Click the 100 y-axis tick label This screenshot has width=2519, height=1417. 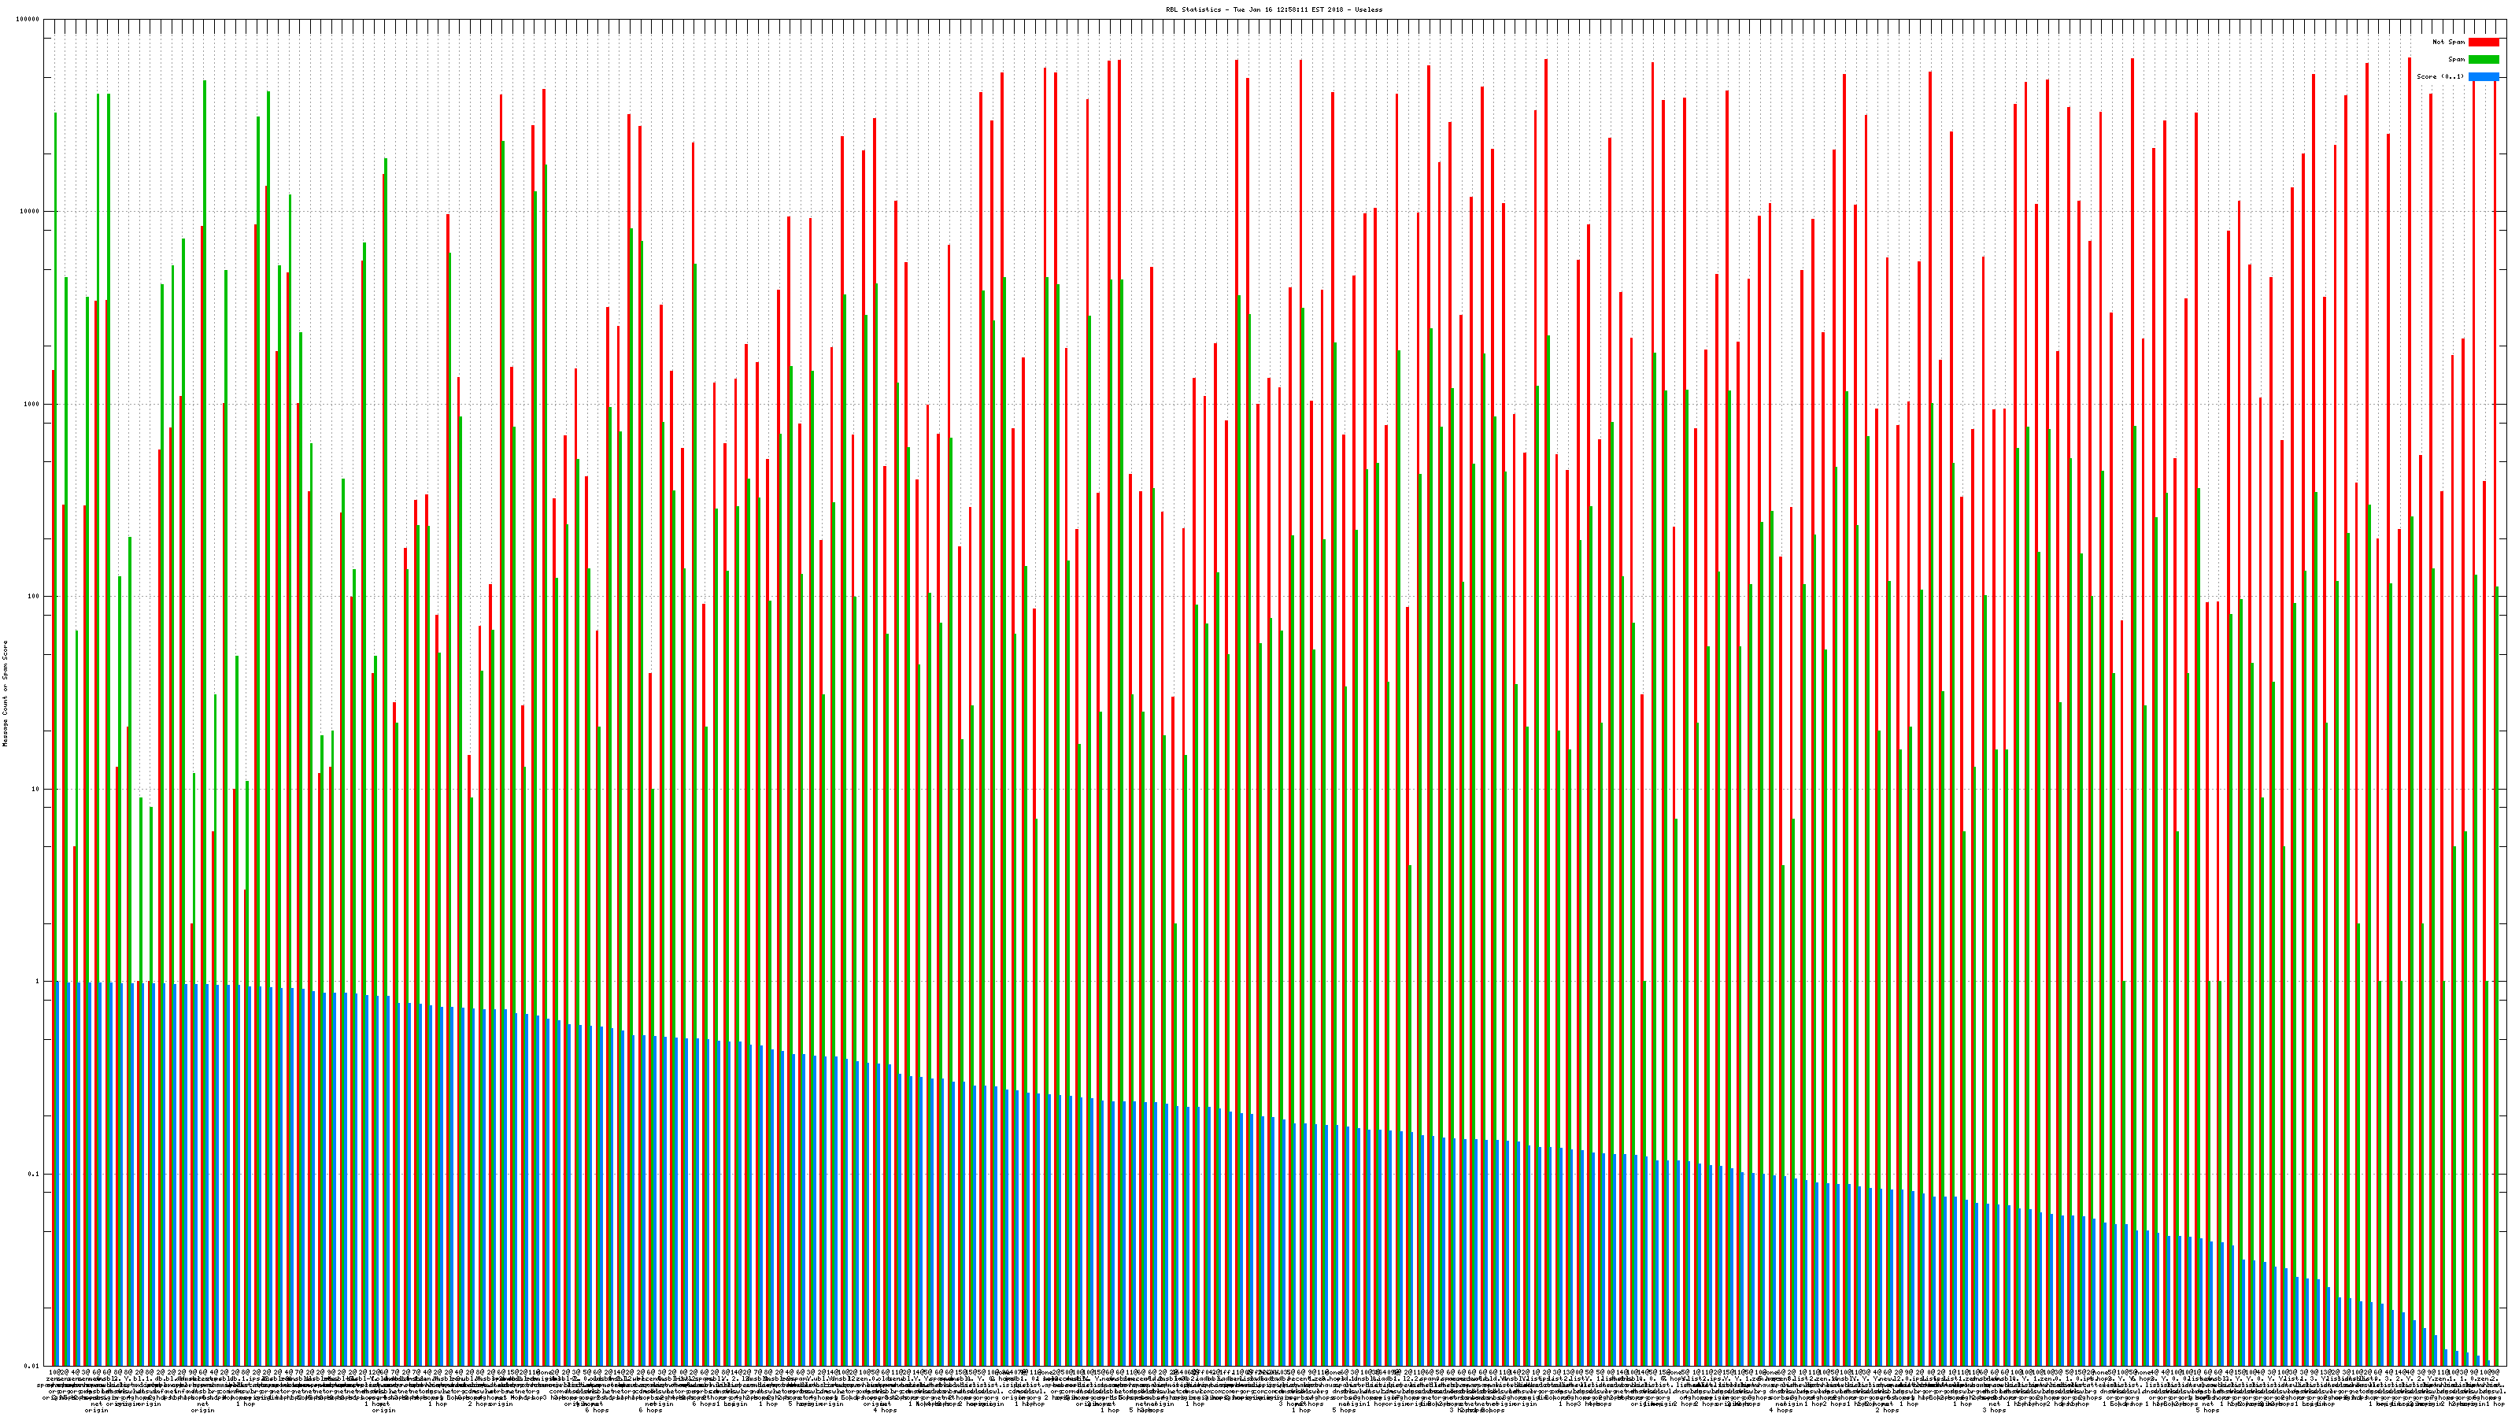tap(34, 597)
